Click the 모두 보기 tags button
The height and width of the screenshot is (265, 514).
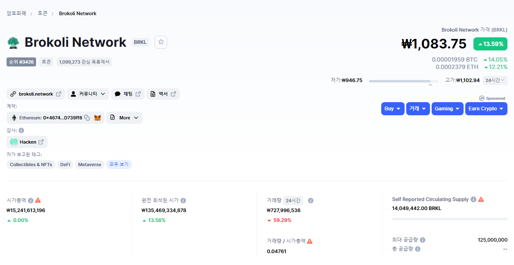[x=119, y=164]
